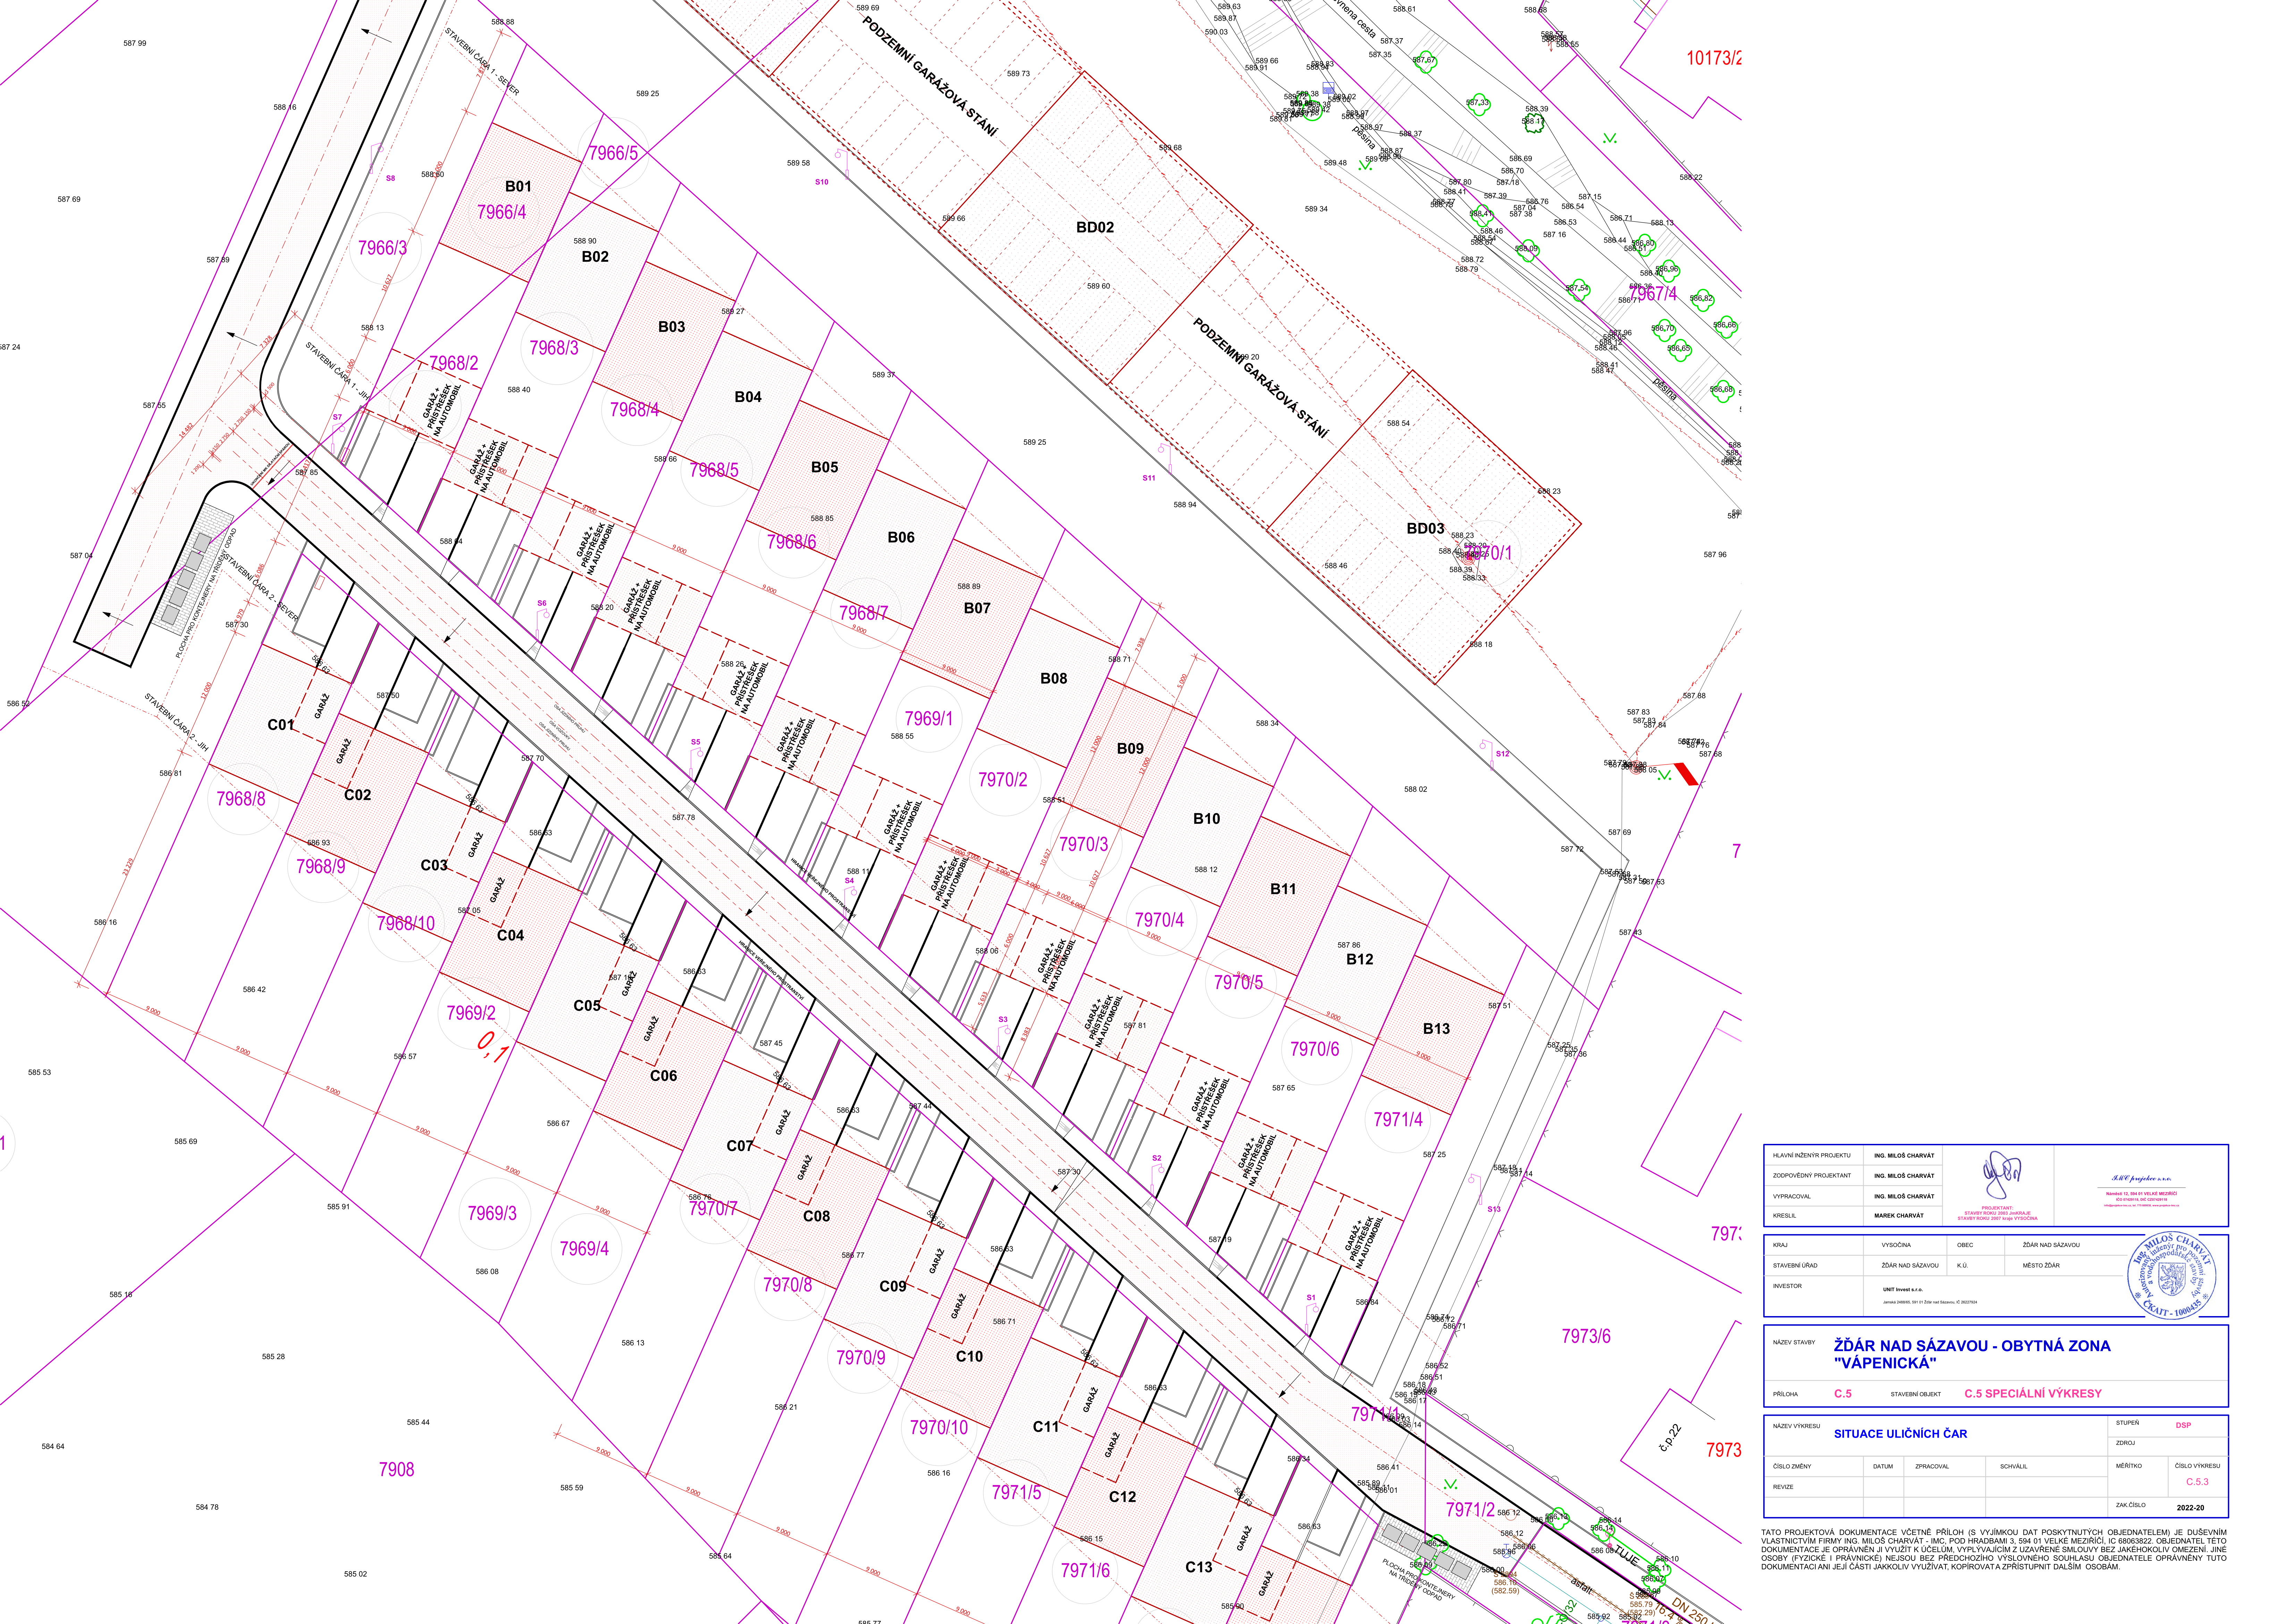Click building label 'B12'
Screen dimensions: 2296x1624
[x=1360, y=959]
